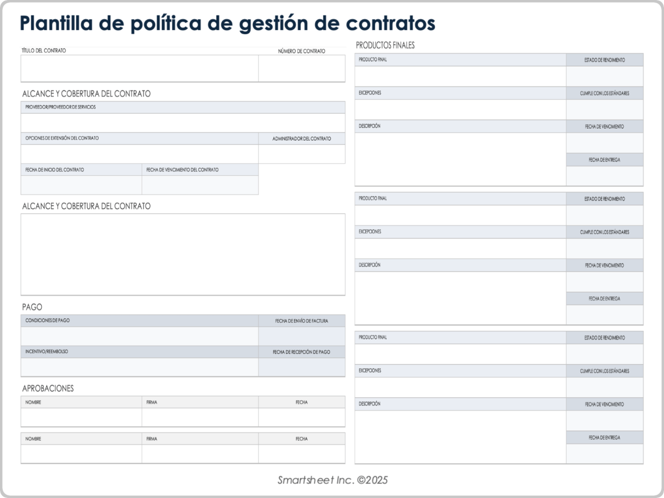Select the first Firma field under Aprobaciones
Screen dimensions: 664x498
coord(200,417)
